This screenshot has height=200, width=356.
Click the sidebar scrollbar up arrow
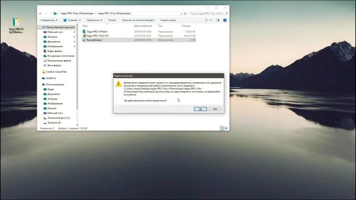click(77, 25)
